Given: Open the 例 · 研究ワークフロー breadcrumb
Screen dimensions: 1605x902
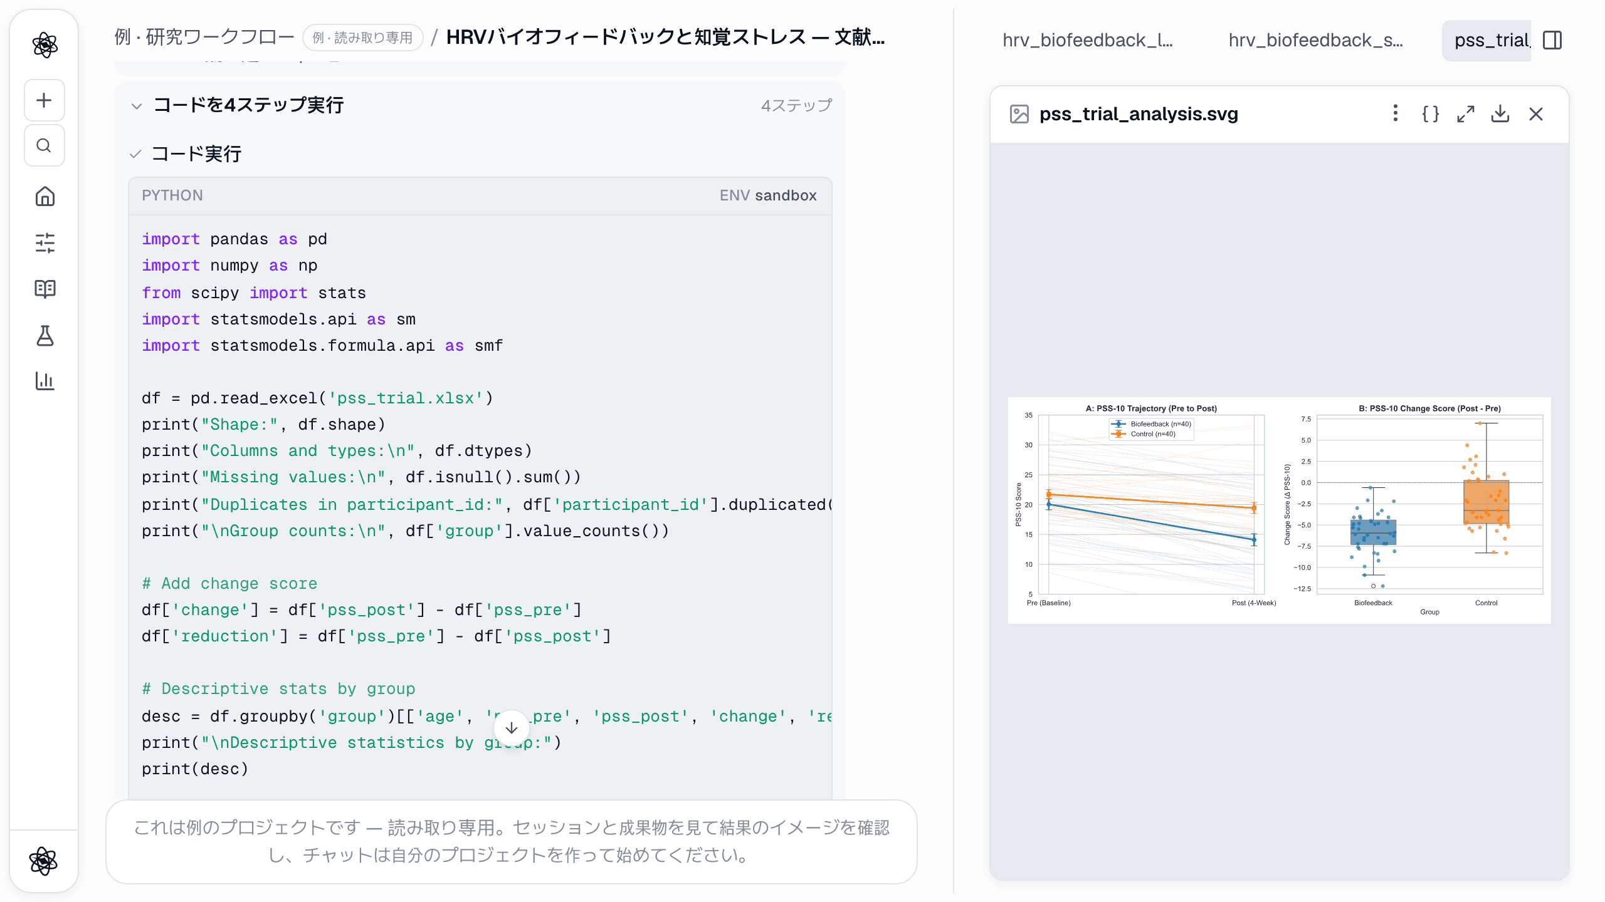Looking at the screenshot, I should [204, 37].
